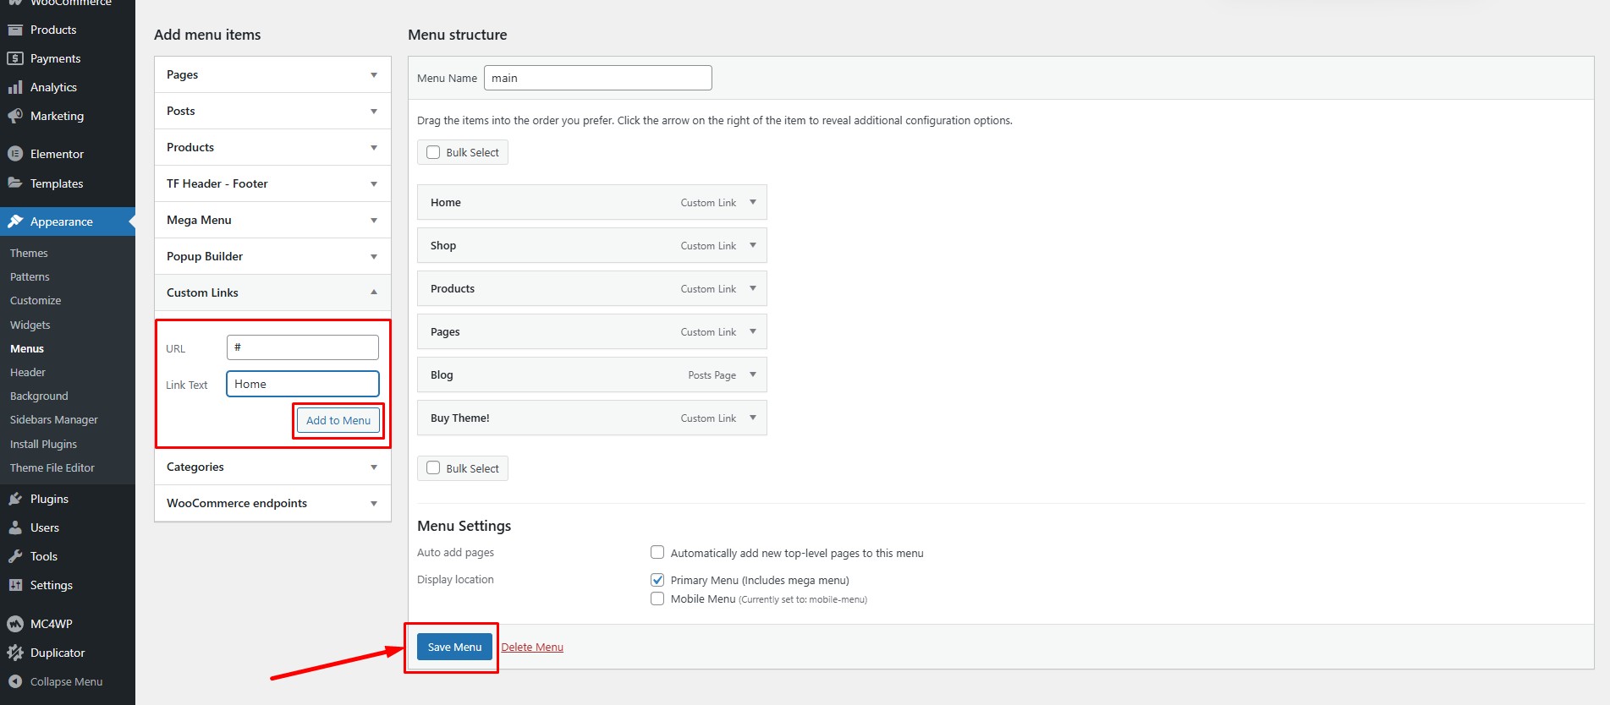1610x705 pixels.
Task: Click the Delete Menu link
Action: (532, 647)
